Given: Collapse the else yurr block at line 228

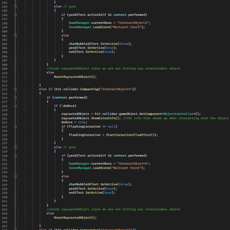Looking at the screenshot, I should pyautogui.click(x=15, y=147).
